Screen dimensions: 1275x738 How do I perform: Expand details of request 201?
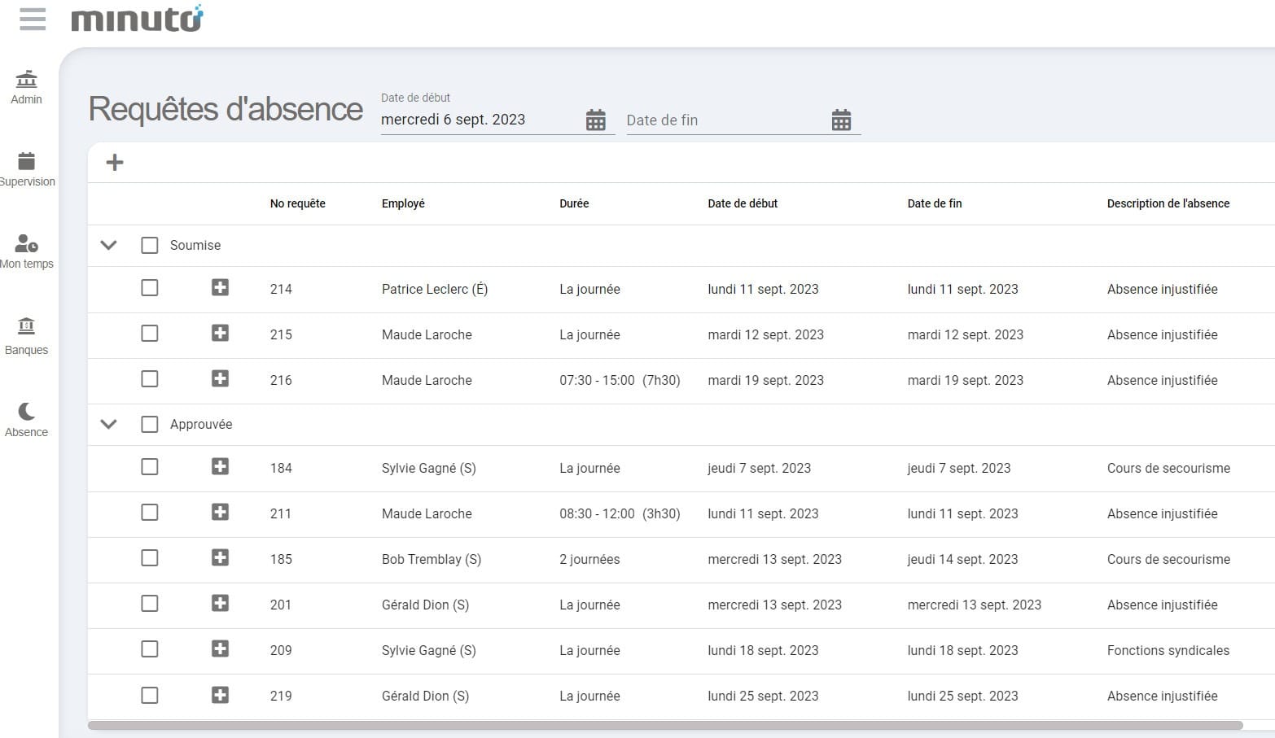pyautogui.click(x=220, y=603)
